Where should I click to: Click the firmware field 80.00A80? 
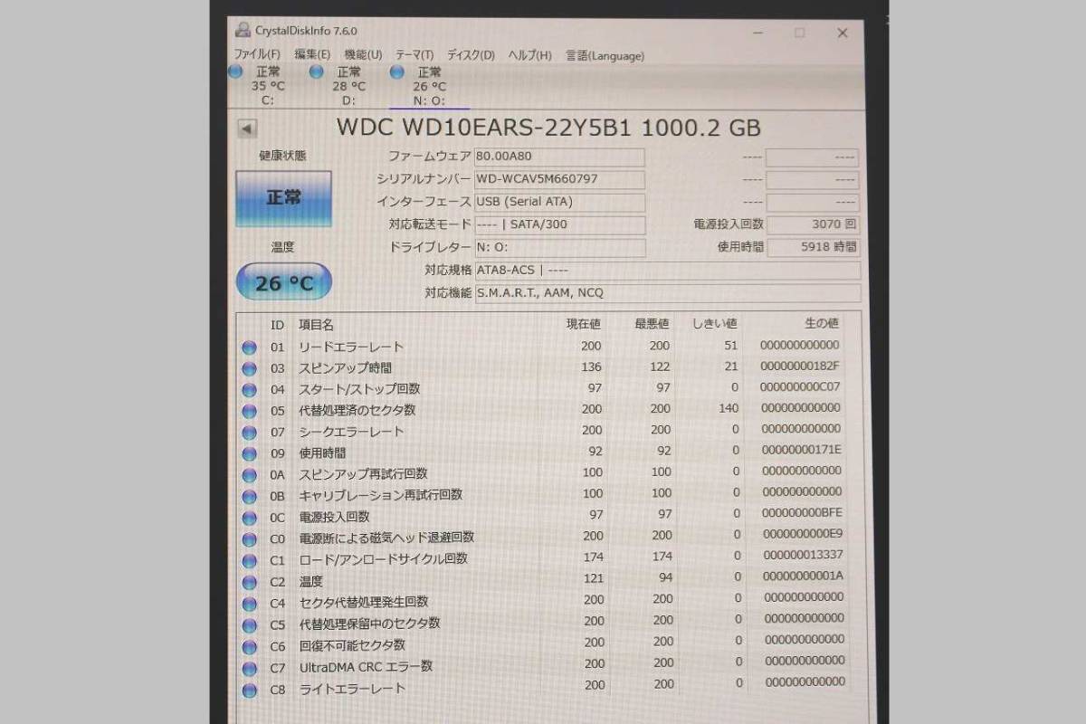tap(559, 157)
